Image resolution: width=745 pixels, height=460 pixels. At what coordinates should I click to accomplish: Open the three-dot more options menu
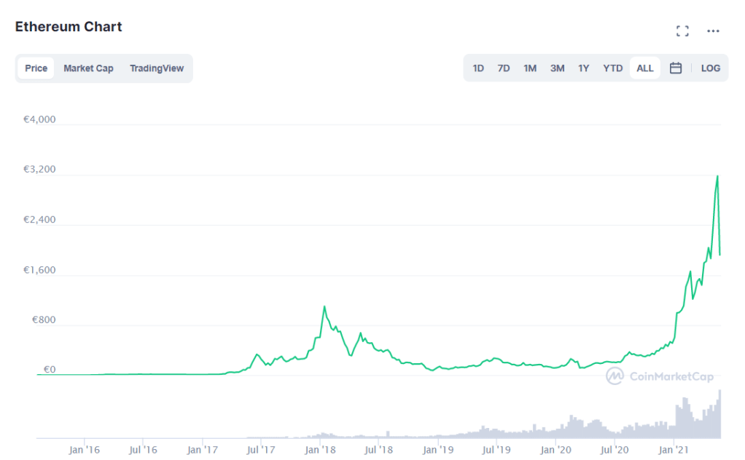[713, 31]
